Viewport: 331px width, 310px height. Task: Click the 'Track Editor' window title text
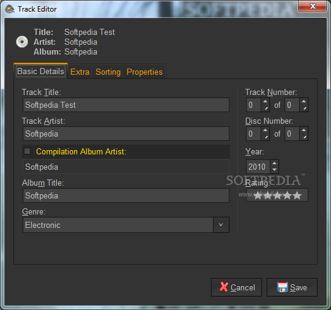click(37, 9)
